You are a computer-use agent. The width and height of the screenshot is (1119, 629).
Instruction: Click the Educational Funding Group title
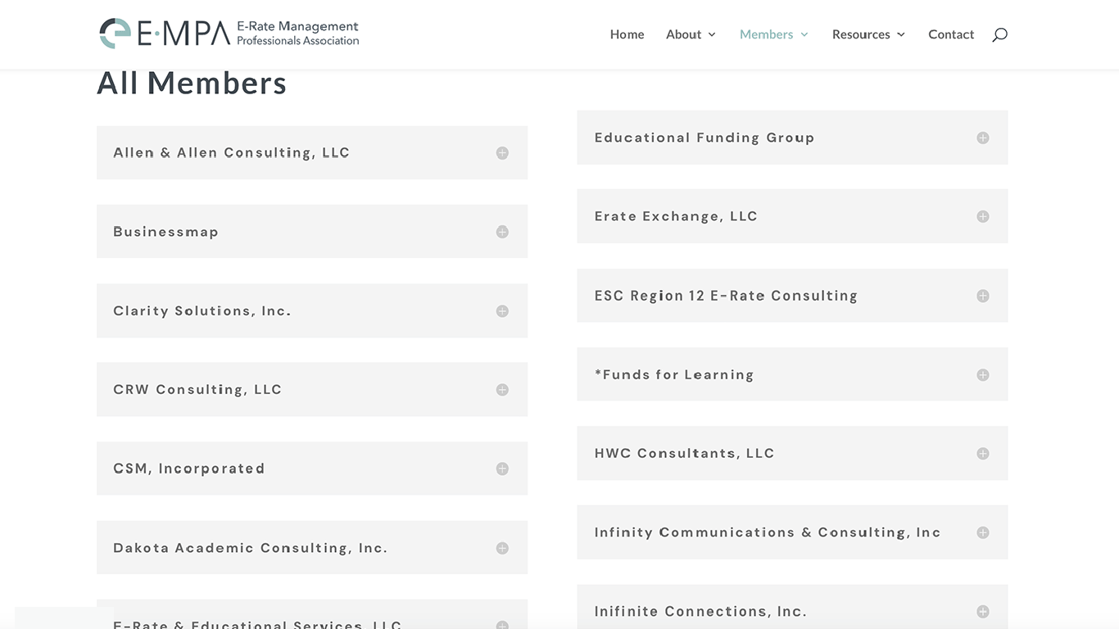tap(704, 138)
